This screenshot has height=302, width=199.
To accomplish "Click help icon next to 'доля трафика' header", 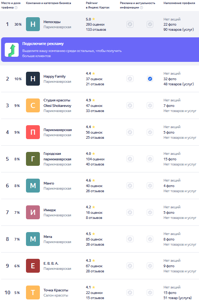I will pos(16,8).
